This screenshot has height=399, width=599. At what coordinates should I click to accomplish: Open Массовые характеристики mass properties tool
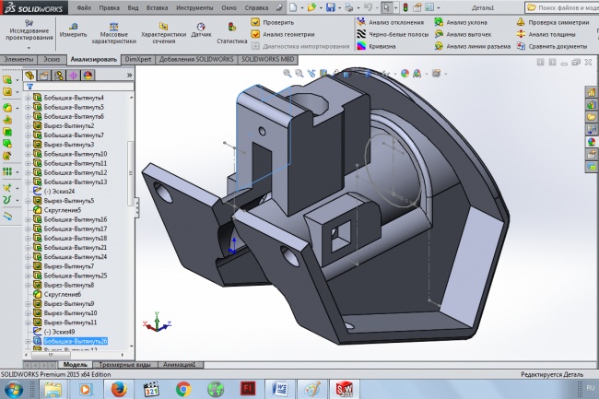point(114,33)
